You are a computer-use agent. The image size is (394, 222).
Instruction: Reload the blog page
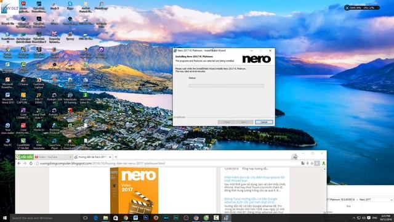coord(31,163)
